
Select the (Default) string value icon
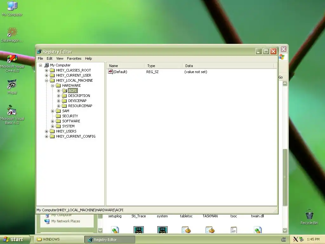[110, 71]
